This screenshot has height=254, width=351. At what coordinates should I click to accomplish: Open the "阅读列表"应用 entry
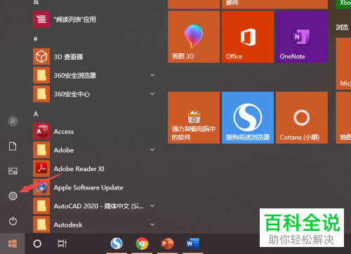(x=93, y=19)
